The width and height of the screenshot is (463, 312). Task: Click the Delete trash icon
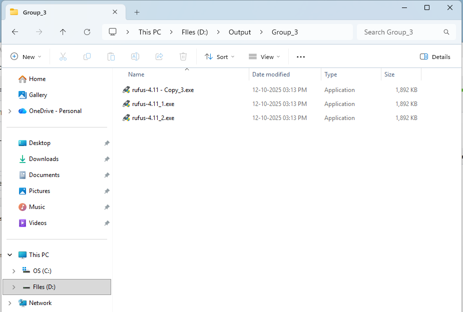click(183, 56)
